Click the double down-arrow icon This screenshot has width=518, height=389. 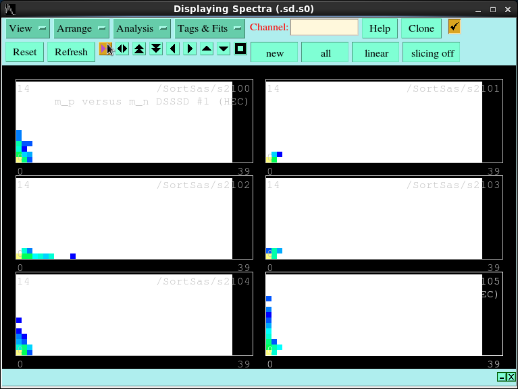[x=156, y=49]
